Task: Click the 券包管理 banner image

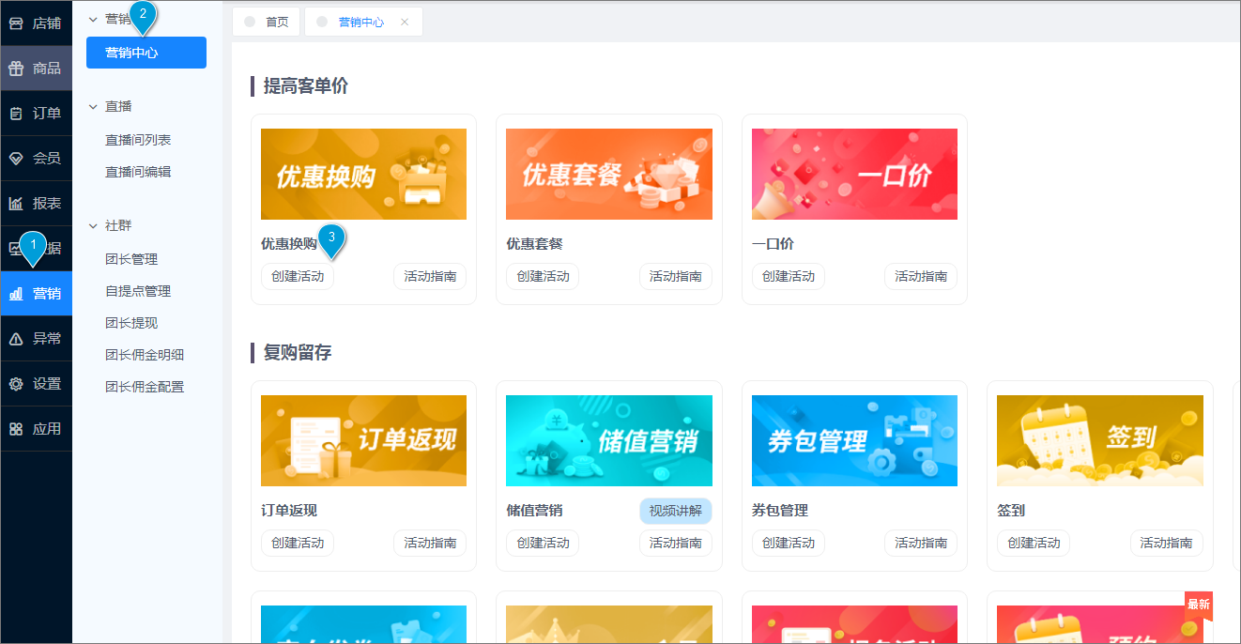Action: pyautogui.click(x=854, y=441)
